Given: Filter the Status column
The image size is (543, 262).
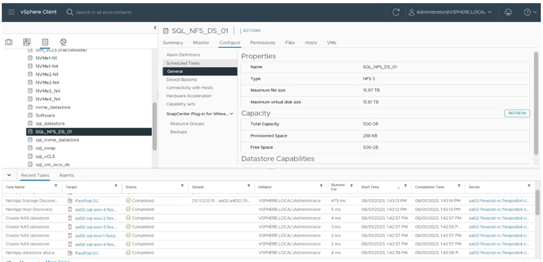Looking at the screenshot, I should (x=182, y=186).
